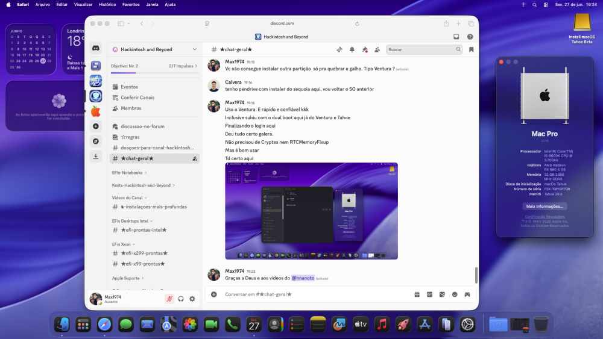This screenshot has width=603, height=339.
Task: Open the bookmark icon next to search
Action: (471, 49)
